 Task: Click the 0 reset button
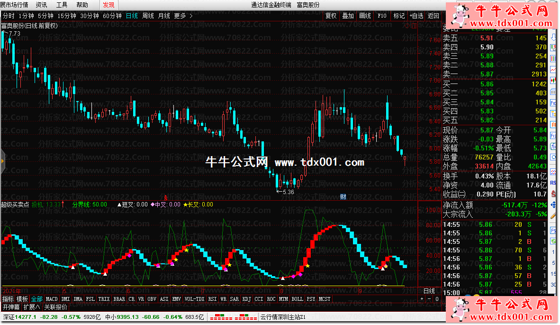point(437,299)
